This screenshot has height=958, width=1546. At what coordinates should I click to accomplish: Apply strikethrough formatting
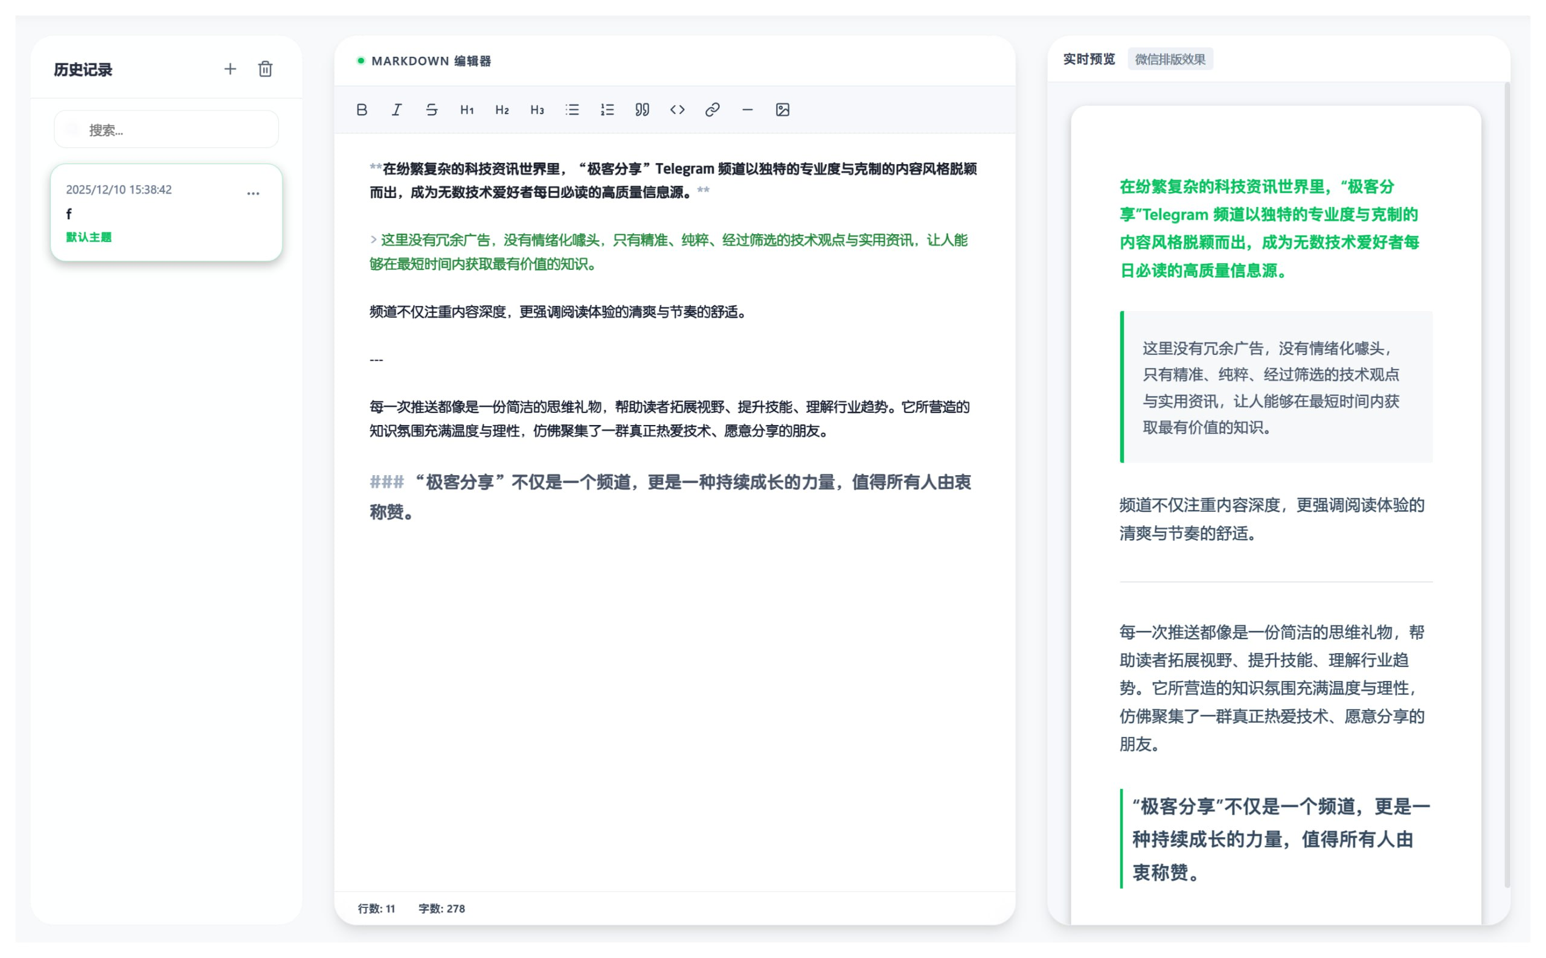point(432,110)
